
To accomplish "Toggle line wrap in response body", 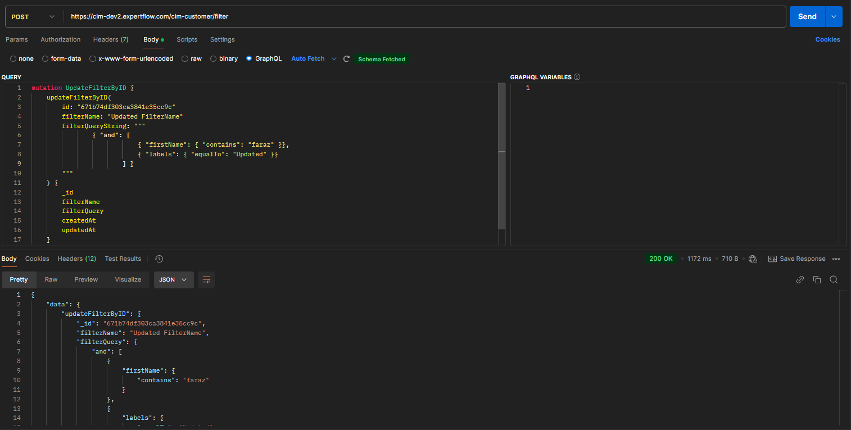I will coord(206,279).
